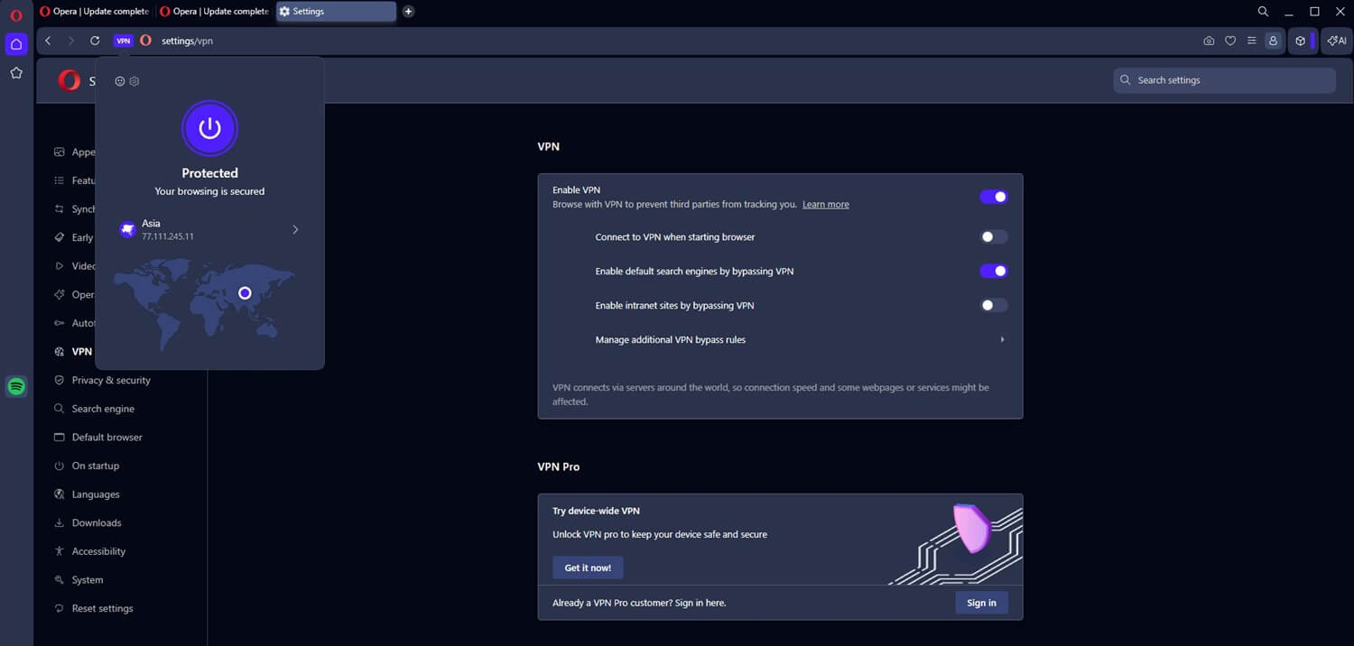
Task: Turn off VPN with the power button
Action: [x=209, y=128]
